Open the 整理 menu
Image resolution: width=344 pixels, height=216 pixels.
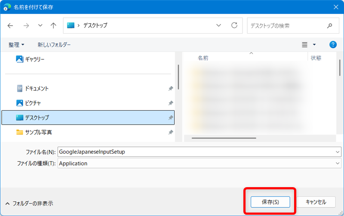coord(16,45)
